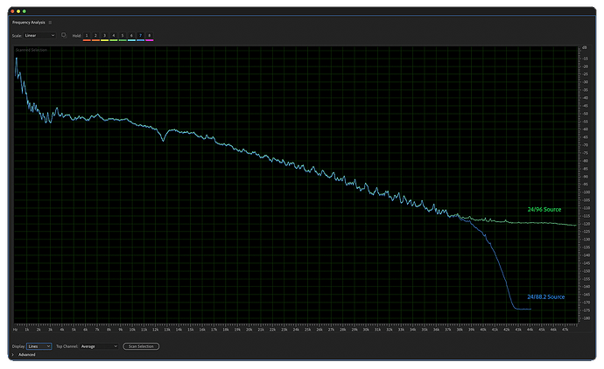Open the Display Lines dropdown
The width and height of the screenshot is (604, 369).
point(39,346)
